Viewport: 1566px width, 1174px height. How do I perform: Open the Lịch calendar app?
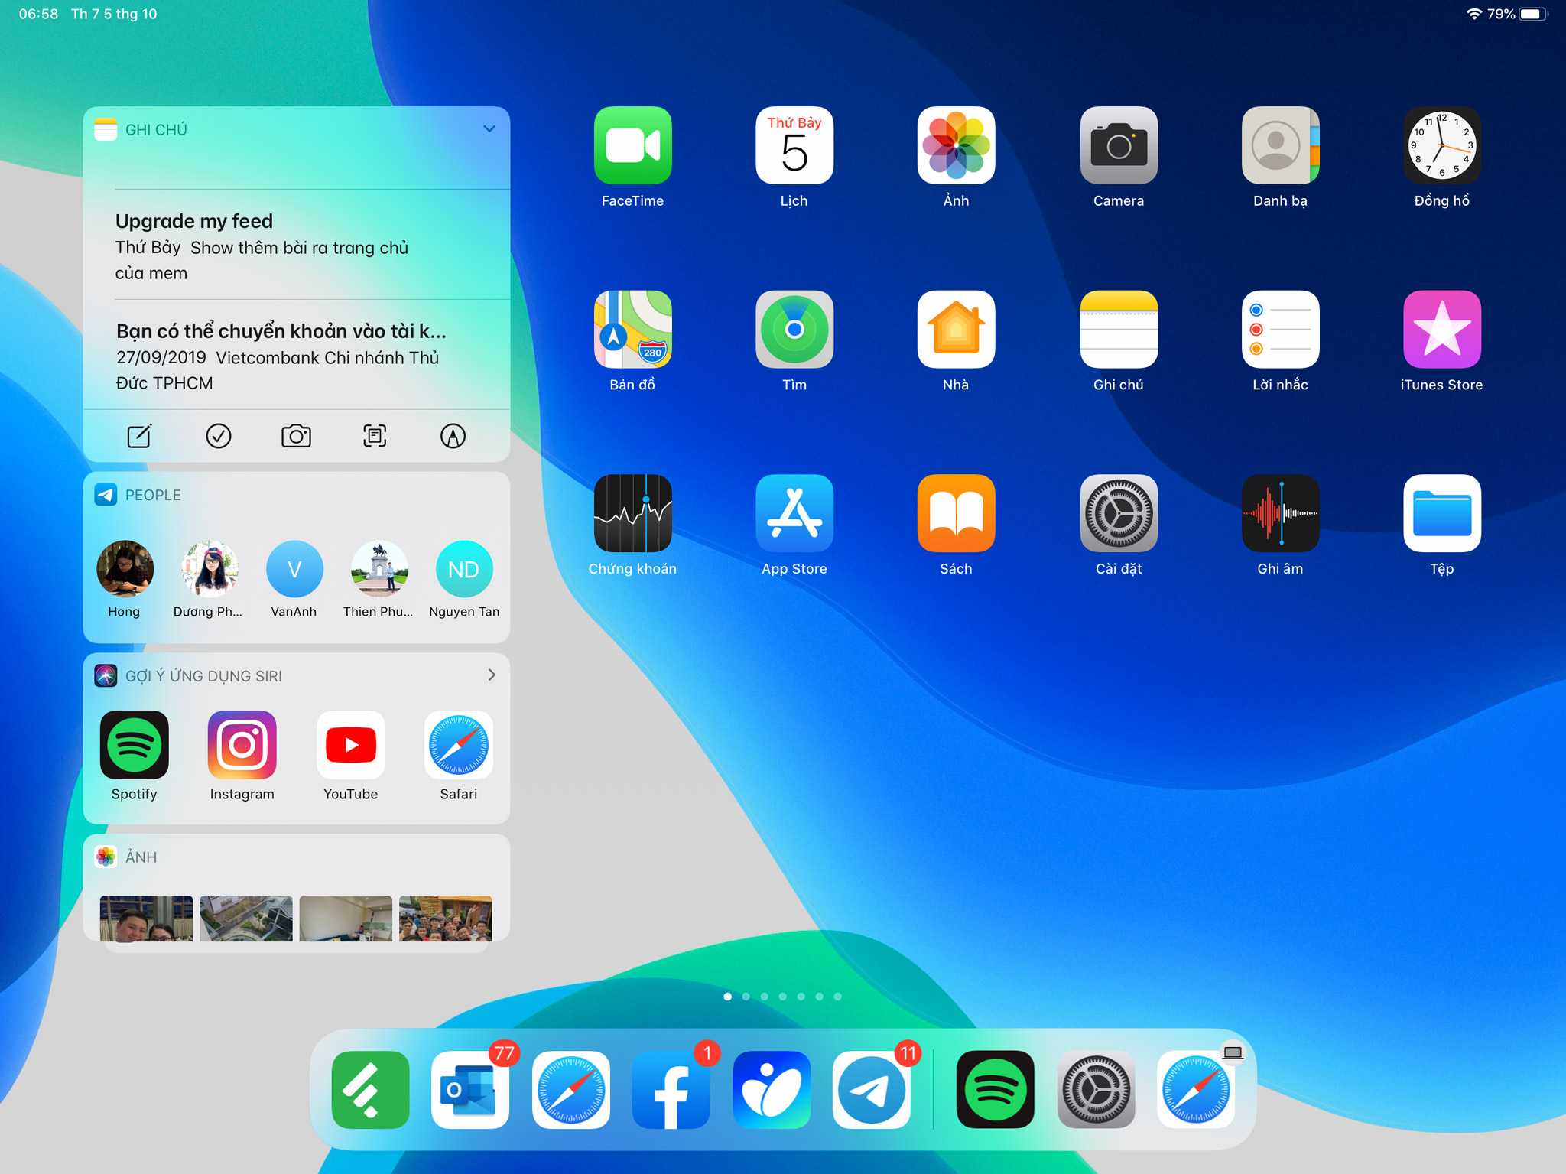click(x=794, y=145)
